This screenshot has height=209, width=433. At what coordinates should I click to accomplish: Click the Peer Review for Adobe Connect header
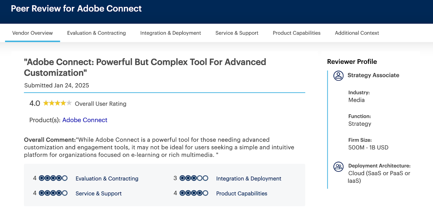click(76, 9)
